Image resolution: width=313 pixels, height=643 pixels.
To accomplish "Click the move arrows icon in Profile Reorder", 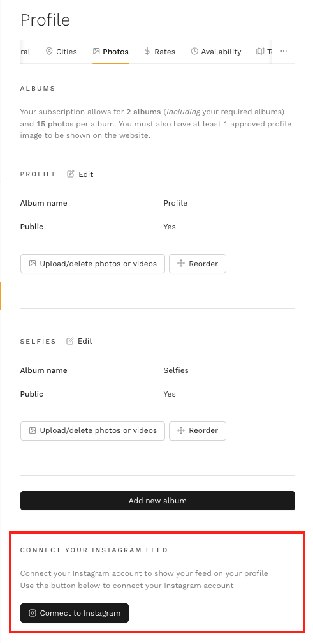I will click(181, 263).
